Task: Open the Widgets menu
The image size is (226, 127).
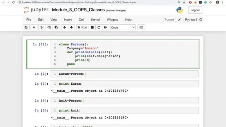Action: 112,20
